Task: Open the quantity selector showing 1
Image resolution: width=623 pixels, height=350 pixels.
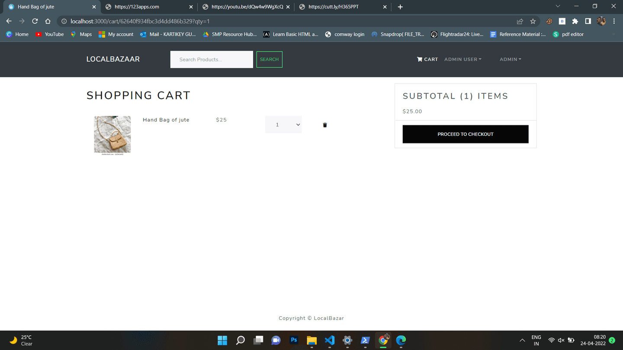Action: [x=283, y=124]
